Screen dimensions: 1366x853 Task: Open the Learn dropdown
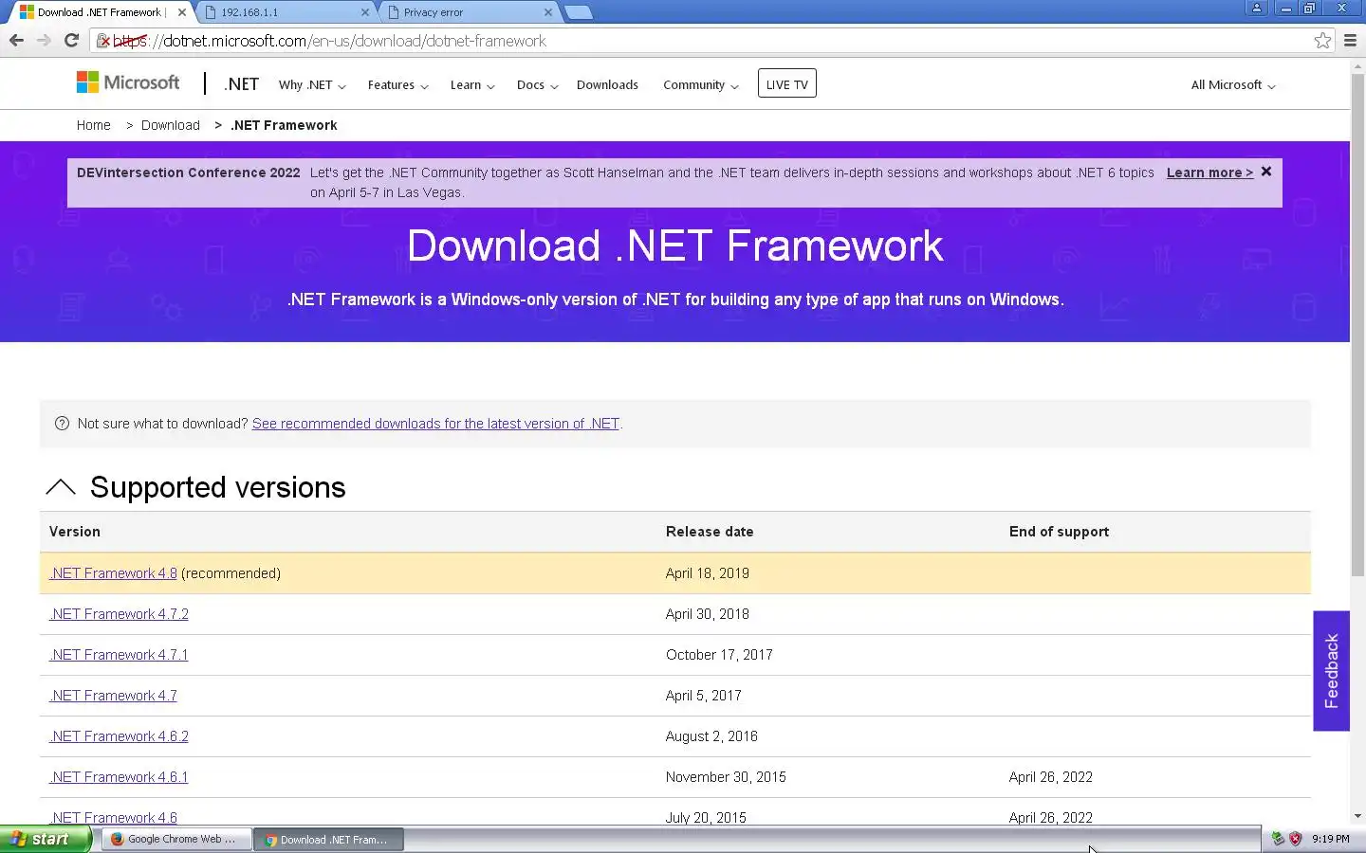(471, 84)
